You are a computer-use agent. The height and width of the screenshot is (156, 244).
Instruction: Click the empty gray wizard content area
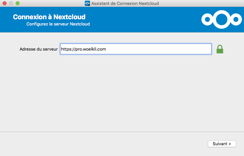[122, 93]
